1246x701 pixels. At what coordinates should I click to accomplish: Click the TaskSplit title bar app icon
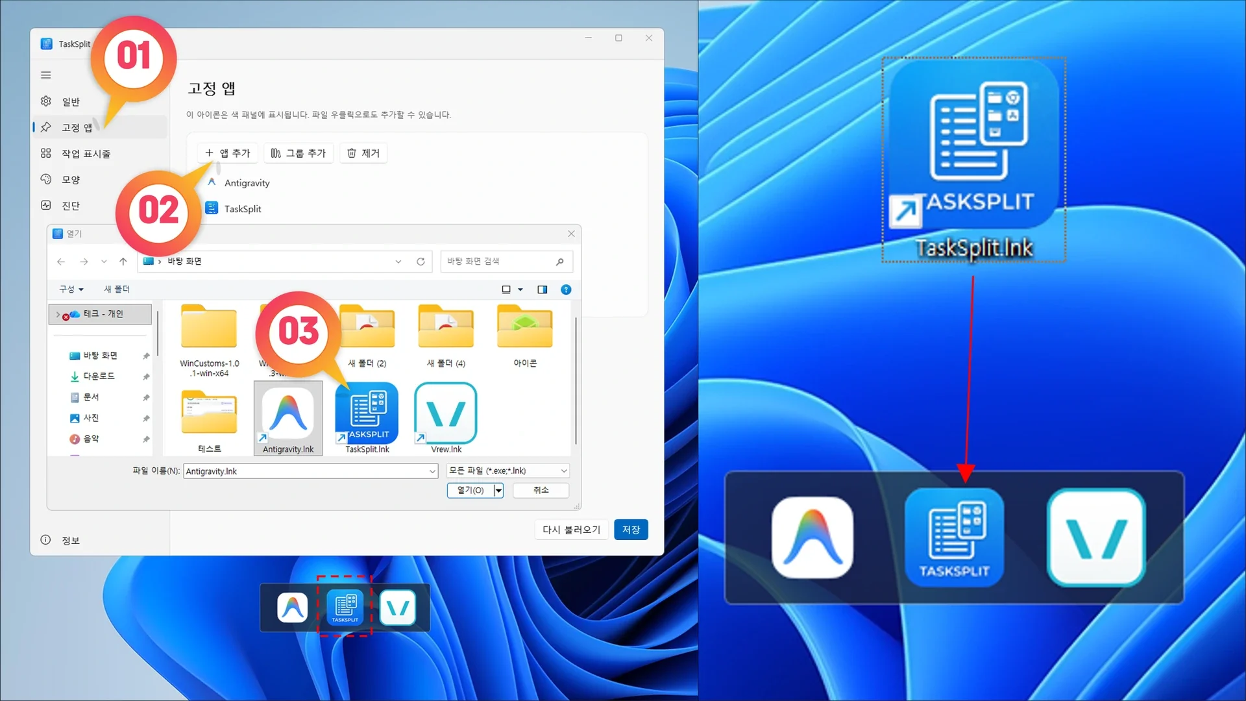click(x=46, y=44)
